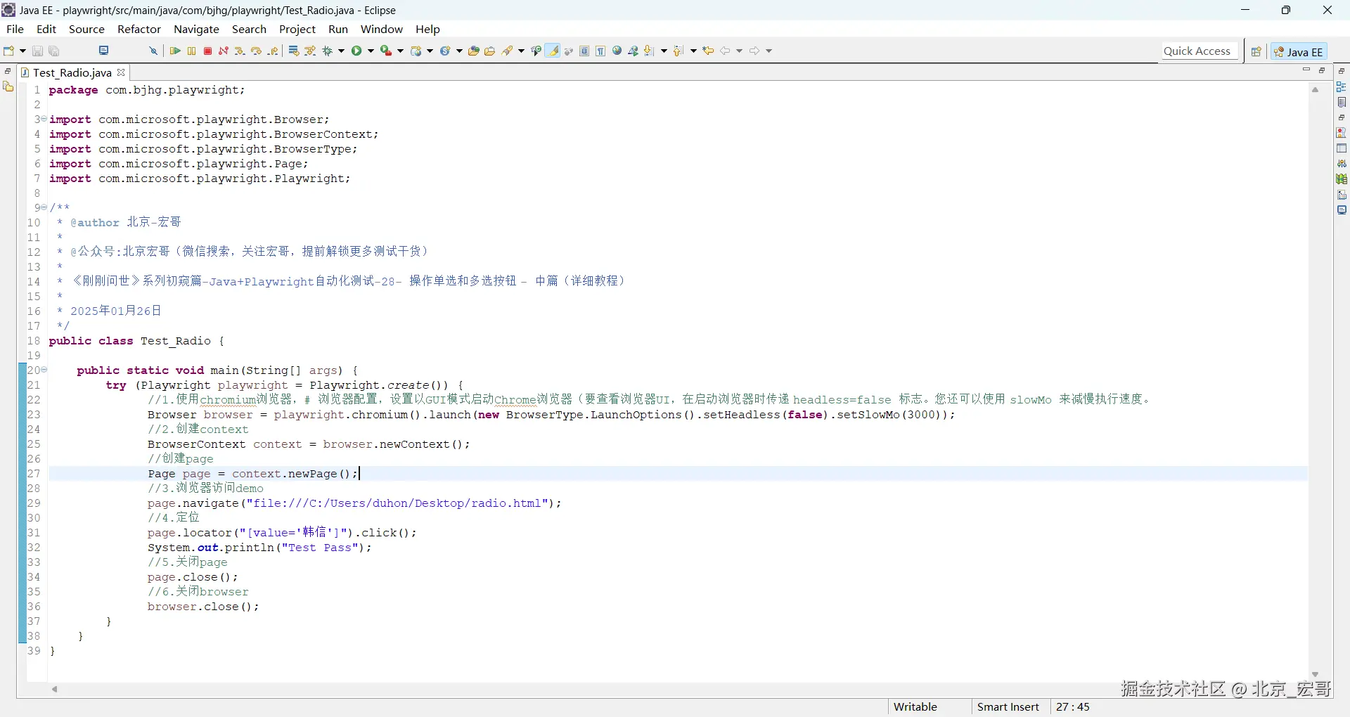
Task: Click the monitor icon in the toolbar
Action: (103, 51)
